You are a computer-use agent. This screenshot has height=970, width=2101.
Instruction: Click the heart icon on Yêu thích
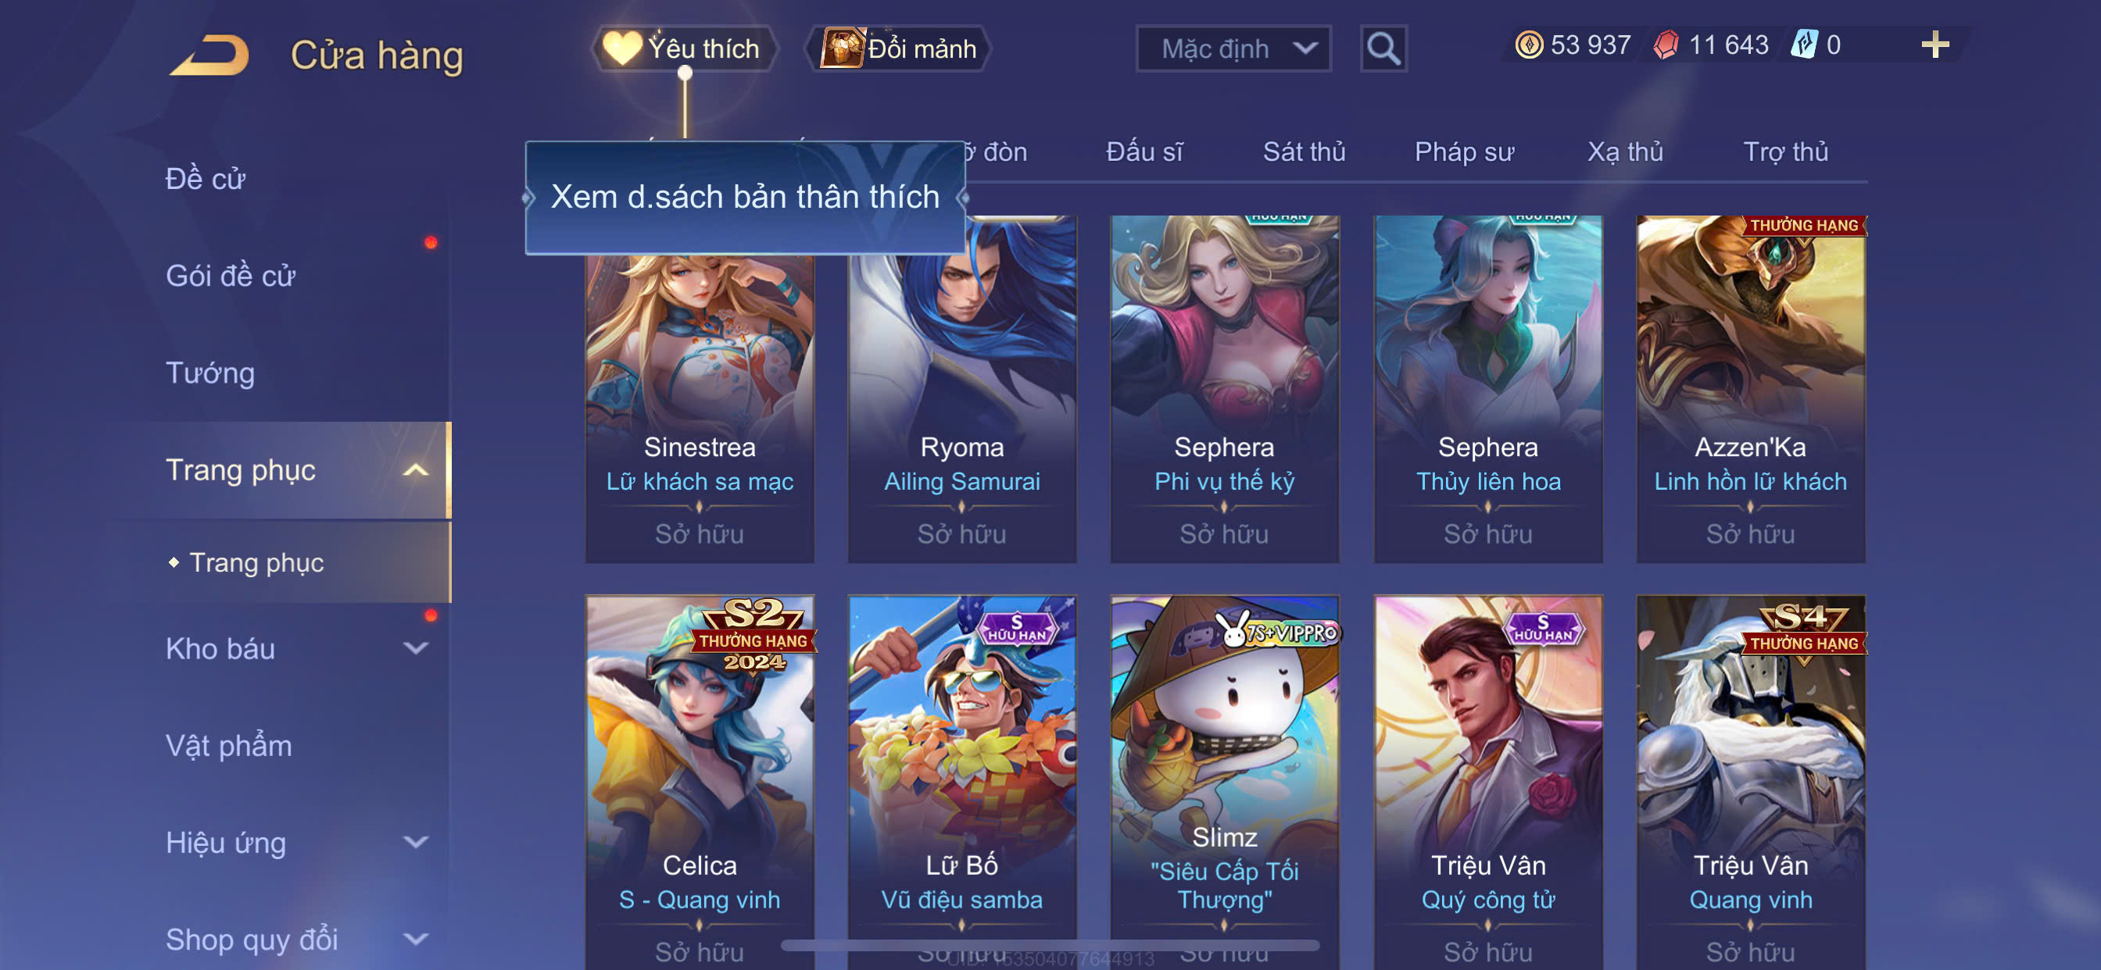click(x=622, y=48)
